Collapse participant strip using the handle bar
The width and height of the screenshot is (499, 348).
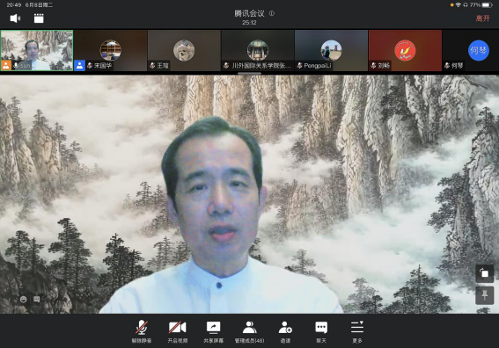[x=250, y=74]
